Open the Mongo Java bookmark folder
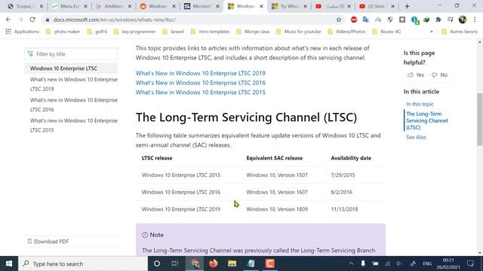This screenshot has height=271, width=483. coord(253,32)
